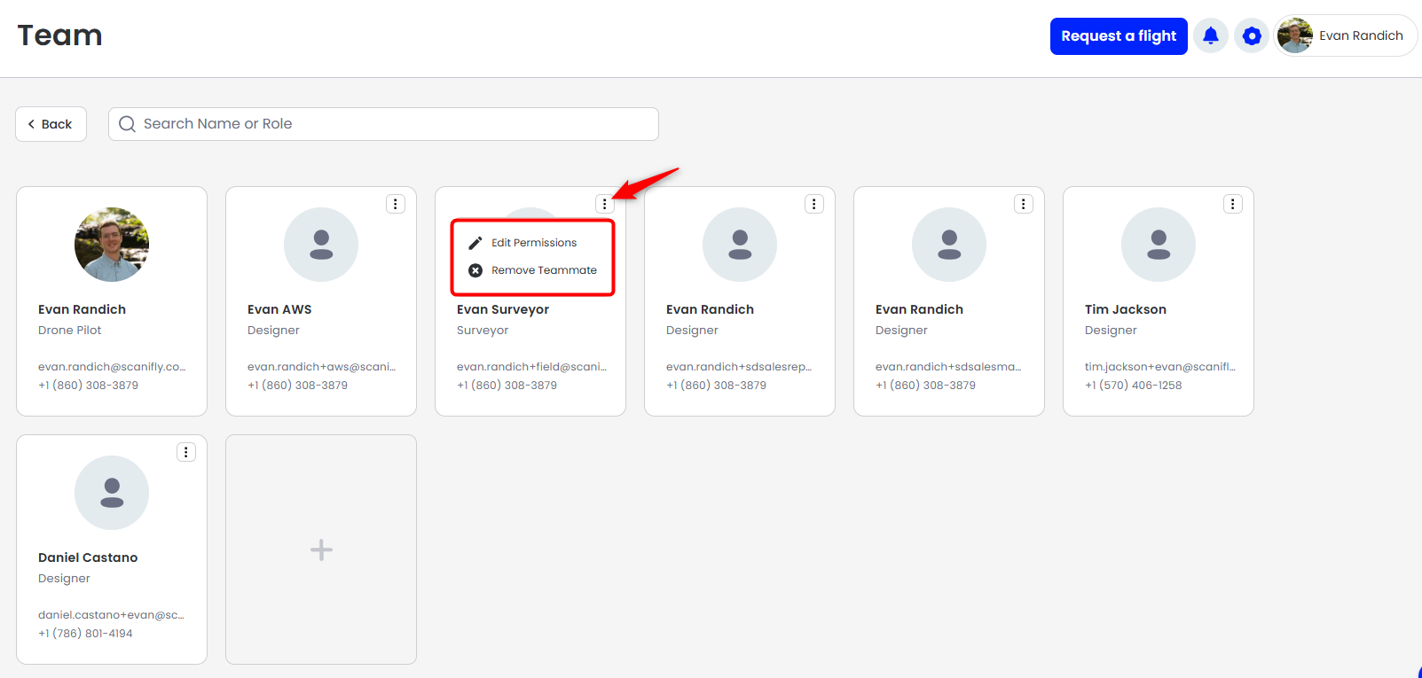Go back using the Back button
The height and width of the screenshot is (678, 1422).
(51, 124)
